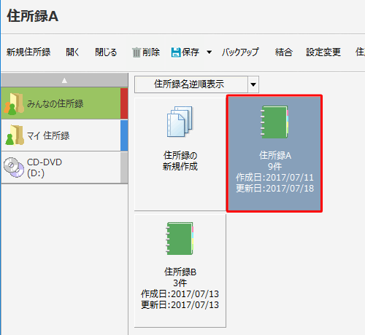Open the sort order dropdown arrow
This screenshot has height=335, width=365.
click(x=253, y=84)
